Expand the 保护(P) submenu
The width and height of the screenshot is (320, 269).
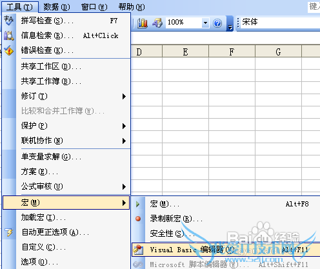pos(66,126)
